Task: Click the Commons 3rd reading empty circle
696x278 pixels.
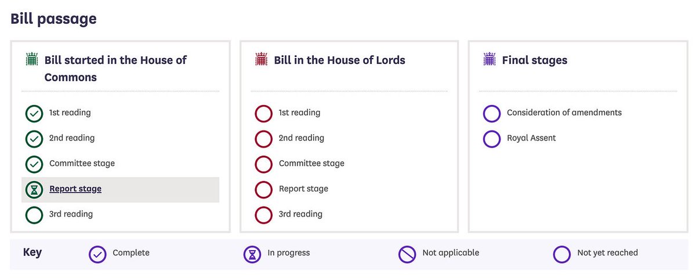Action: point(34,215)
